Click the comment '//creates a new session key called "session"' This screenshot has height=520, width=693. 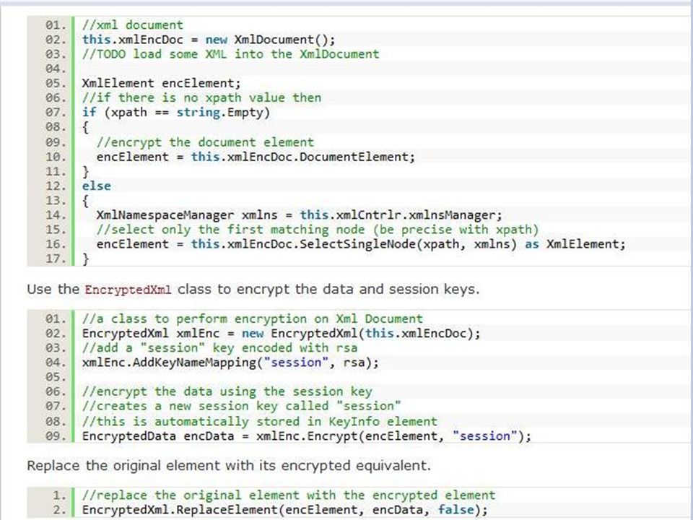click(241, 406)
